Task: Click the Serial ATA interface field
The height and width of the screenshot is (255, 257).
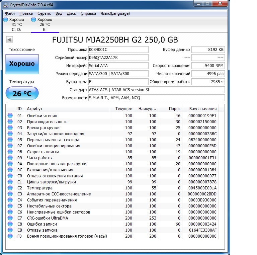Action: 118,66
